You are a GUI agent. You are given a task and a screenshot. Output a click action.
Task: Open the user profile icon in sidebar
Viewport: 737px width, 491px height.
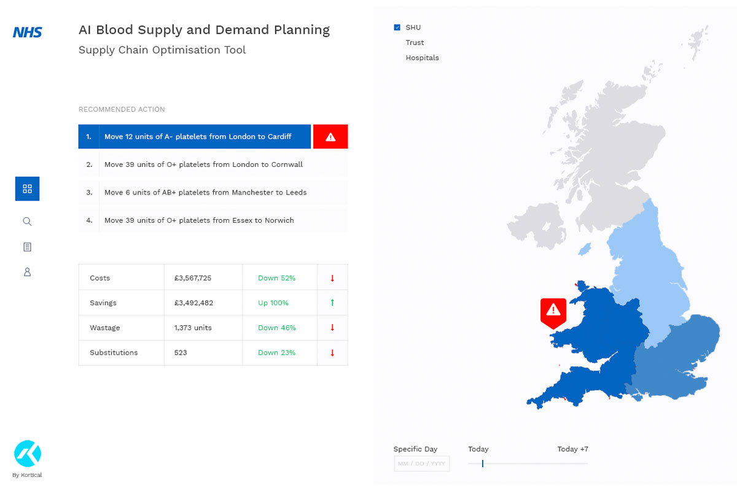click(27, 272)
